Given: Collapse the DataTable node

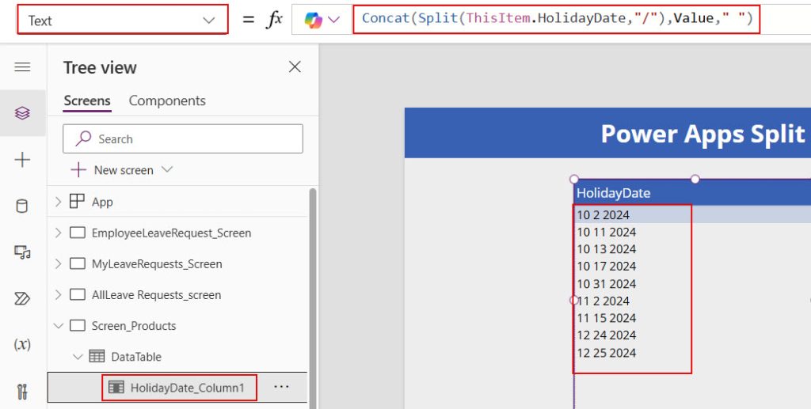Looking at the screenshot, I should click(x=78, y=357).
